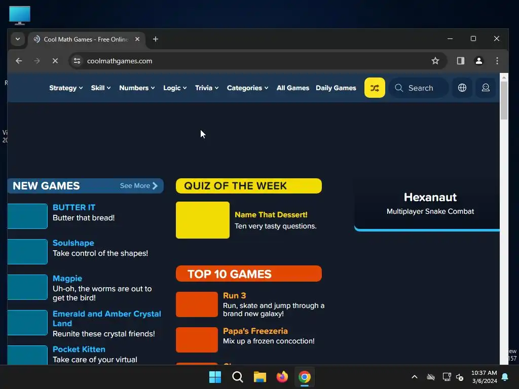This screenshot has width=519, height=389.
Task: Click the Magpie thumbnail
Action: click(x=27, y=287)
